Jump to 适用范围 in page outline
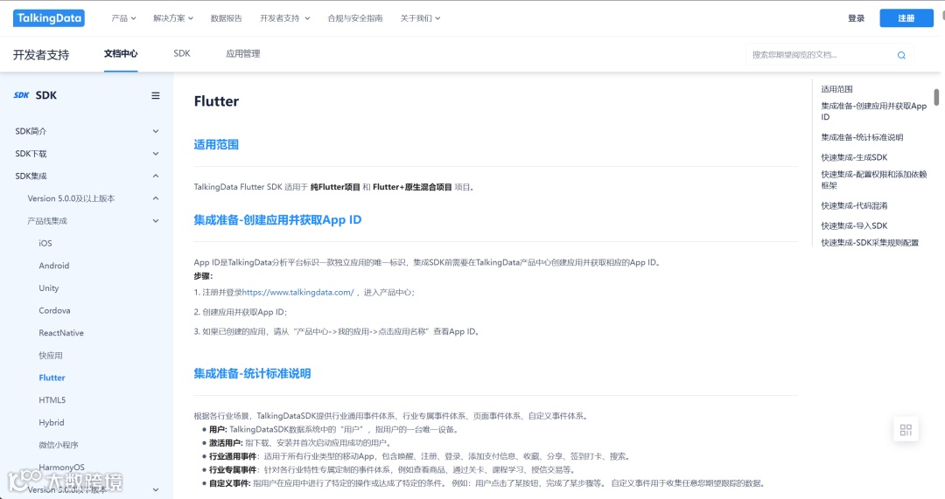 tap(836, 88)
